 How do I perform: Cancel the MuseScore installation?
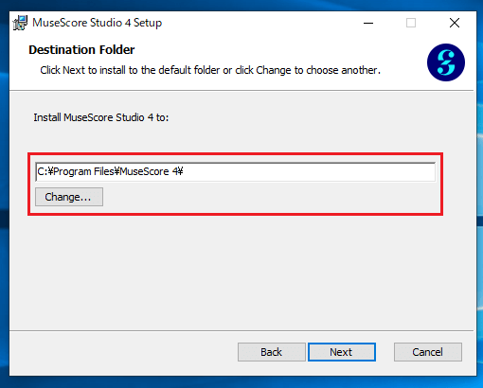pos(428,352)
